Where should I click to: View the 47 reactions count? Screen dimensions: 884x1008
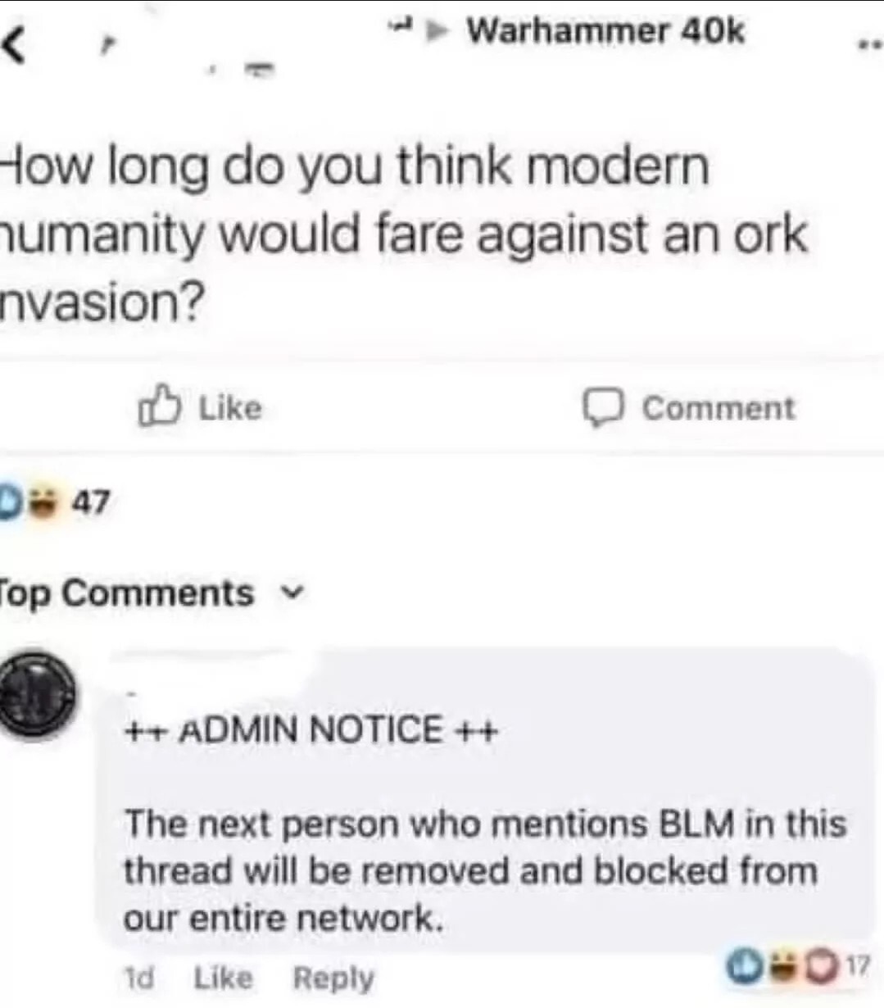90,502
